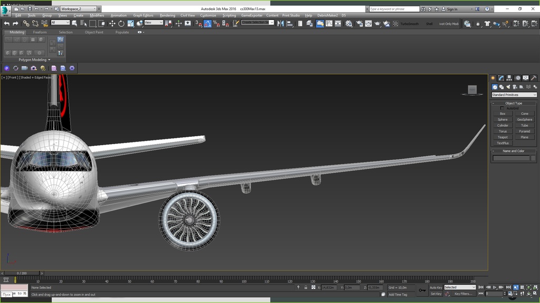Open the Standard Primitives dropdown
540x303 pixels.
pyautogui.click(x=514, y=95)
